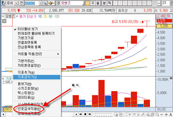Click the 최우선 button in quote bar
Screen dimensions: 173x117
[123, 10]
